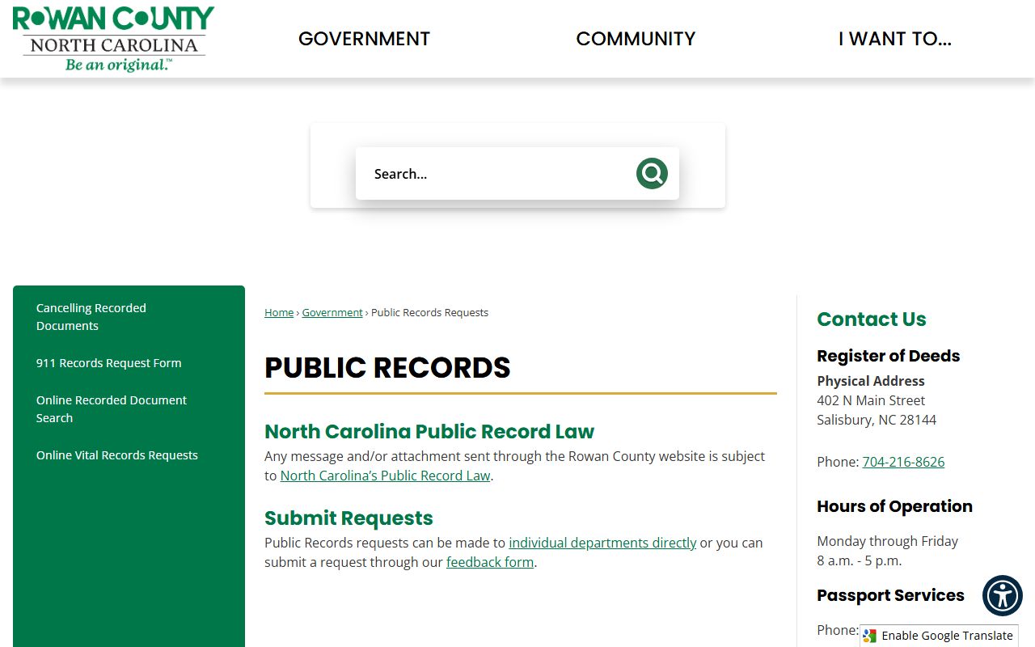Call phone number 704-216-8626
Screen dimensions: 1035x647
pos(903,462)
